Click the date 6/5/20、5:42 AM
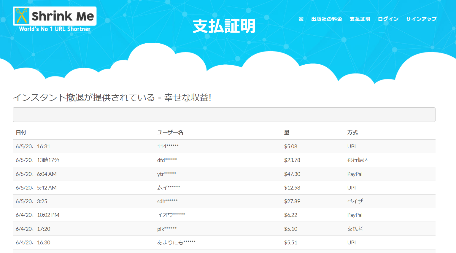This screenshot has height=253, width=456. [36, 188]
